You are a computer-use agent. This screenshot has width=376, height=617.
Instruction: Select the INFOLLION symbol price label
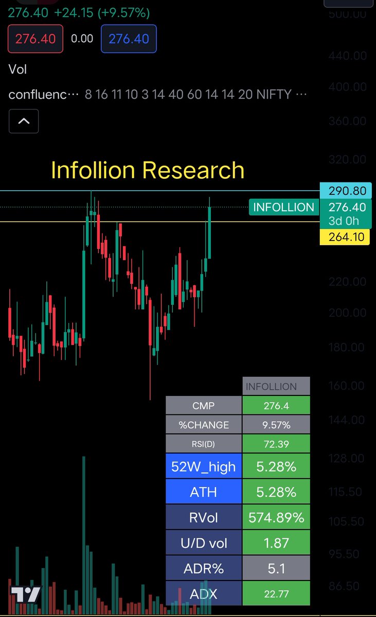283,207
